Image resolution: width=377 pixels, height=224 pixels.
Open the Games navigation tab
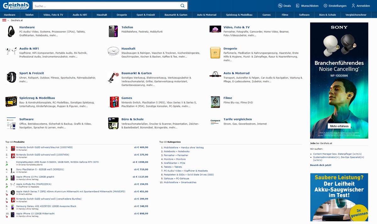click(x=266, y=15)
